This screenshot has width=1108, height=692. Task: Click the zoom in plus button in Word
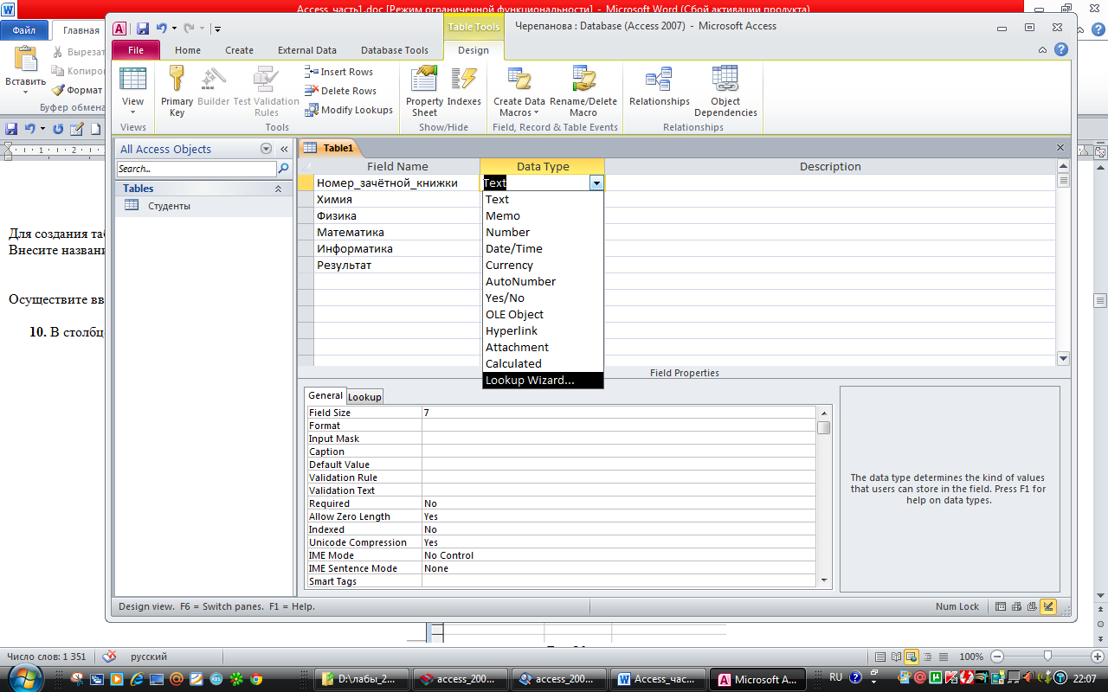tap(1097, 657)
